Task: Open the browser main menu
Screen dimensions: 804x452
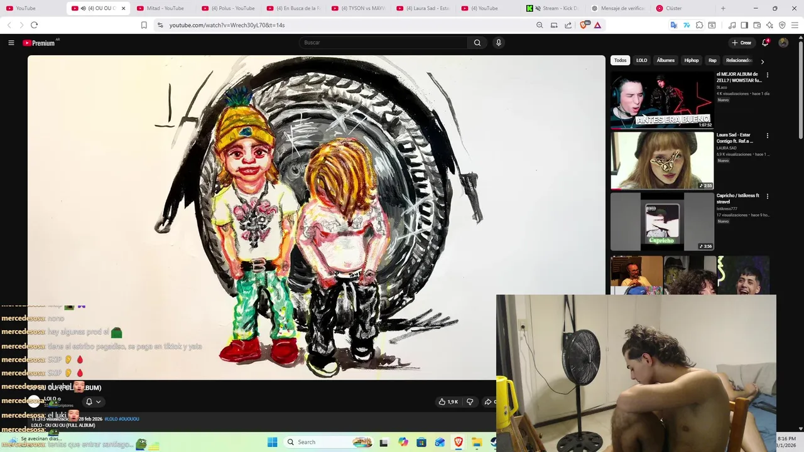Action: [x=795, y=25]
